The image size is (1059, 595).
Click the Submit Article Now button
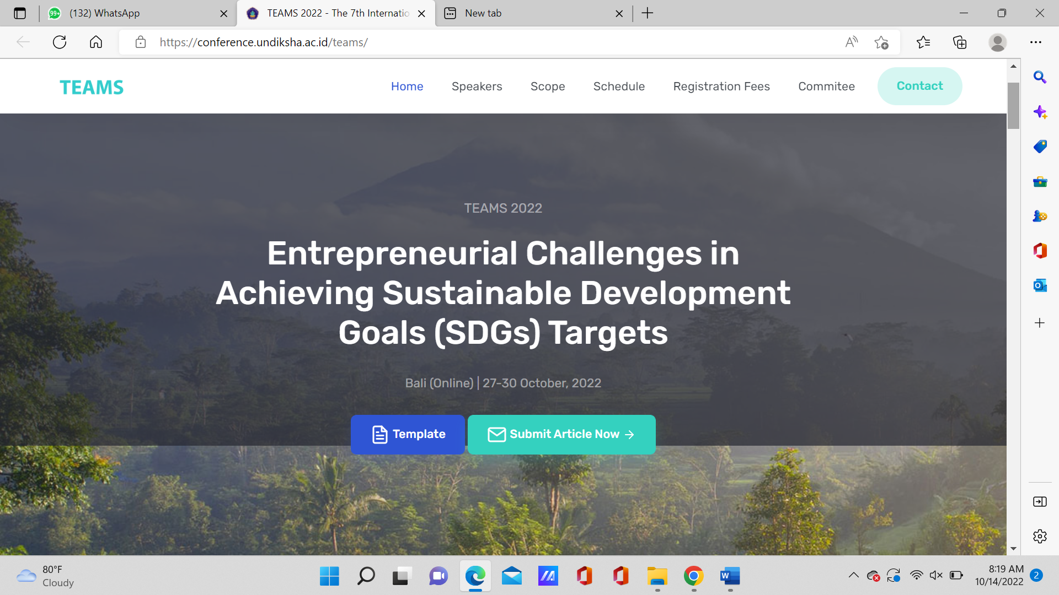coord(561,434)
